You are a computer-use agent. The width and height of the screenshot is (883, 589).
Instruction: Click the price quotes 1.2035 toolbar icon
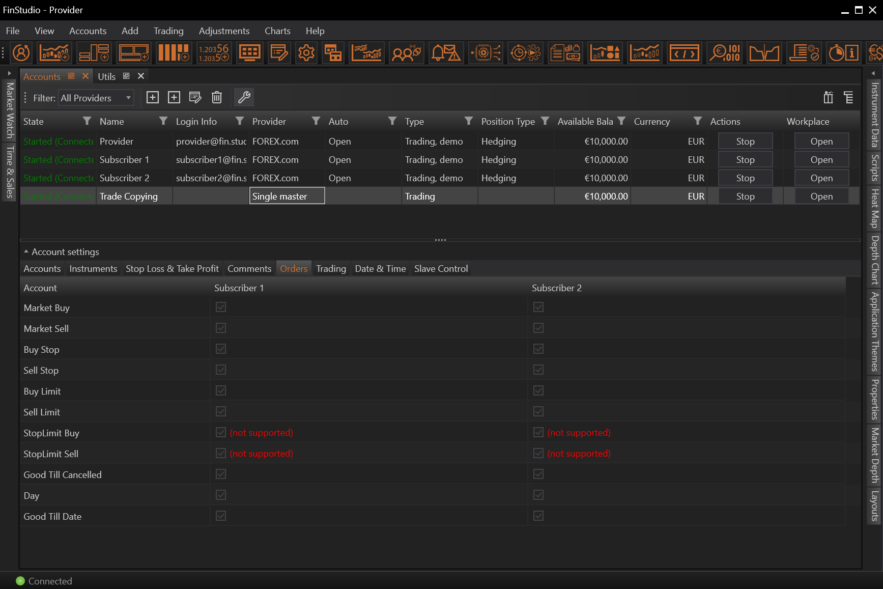[x=214, y=53]
